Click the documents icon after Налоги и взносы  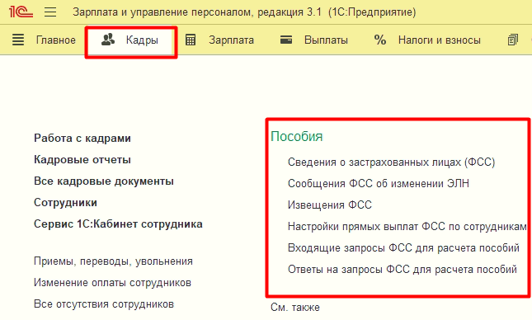pyautogui.click(x=513, y=40)
